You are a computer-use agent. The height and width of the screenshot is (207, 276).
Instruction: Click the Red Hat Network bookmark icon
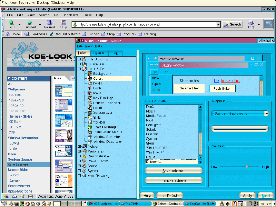point(51,34)
